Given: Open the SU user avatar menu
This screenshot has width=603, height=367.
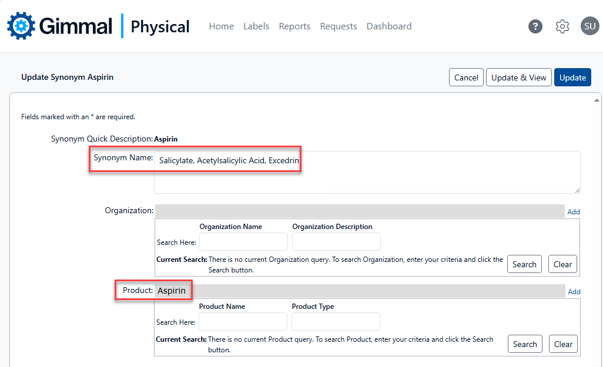Looking at the screenshot, I should point(589,26).
